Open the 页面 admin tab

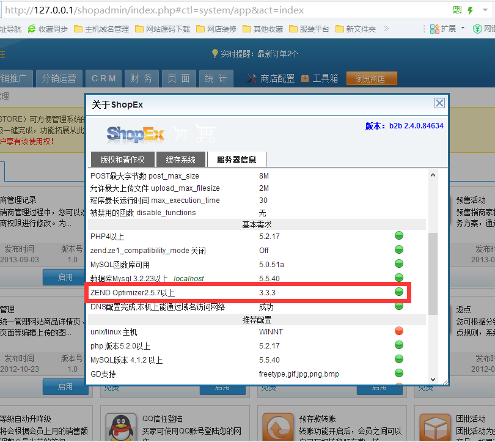[178, 78]
